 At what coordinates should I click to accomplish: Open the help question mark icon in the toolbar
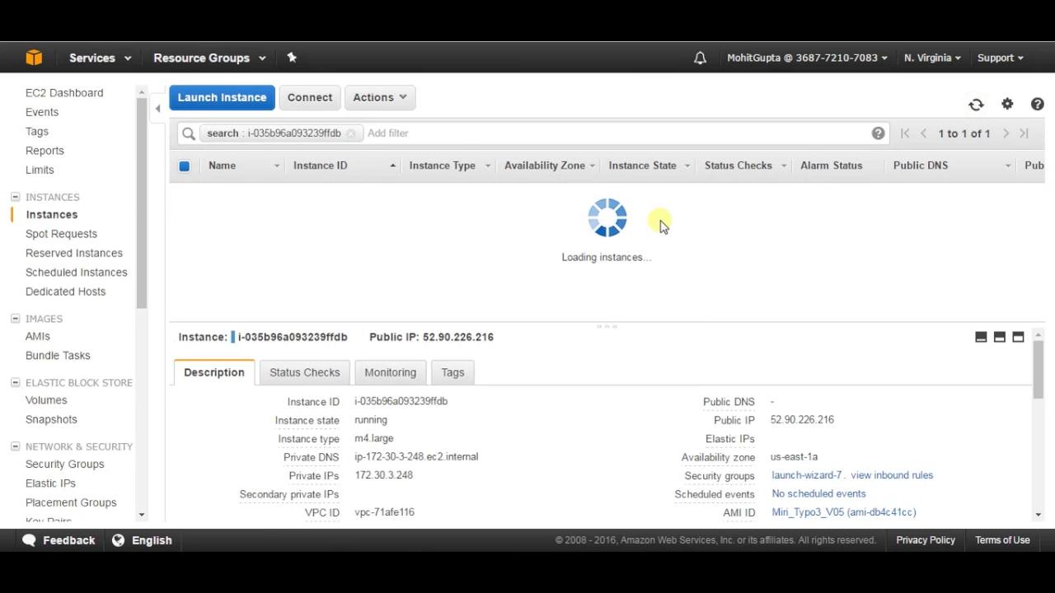(x=1038, y=104)
